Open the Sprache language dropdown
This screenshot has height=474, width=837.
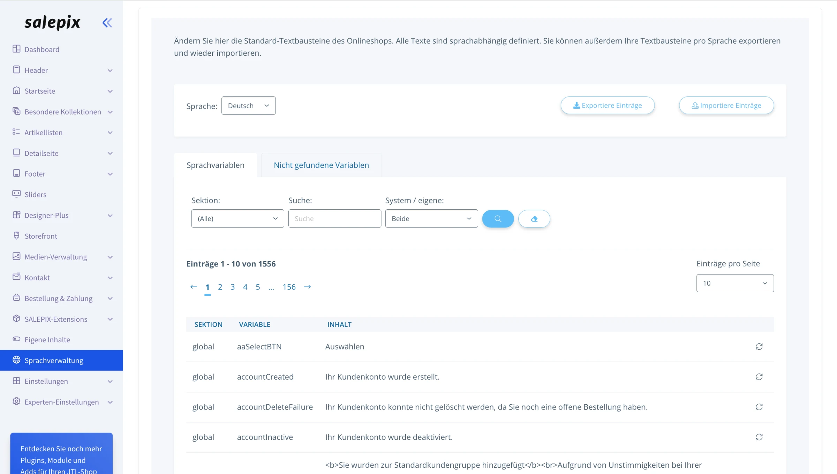click(x=248, y=106)
